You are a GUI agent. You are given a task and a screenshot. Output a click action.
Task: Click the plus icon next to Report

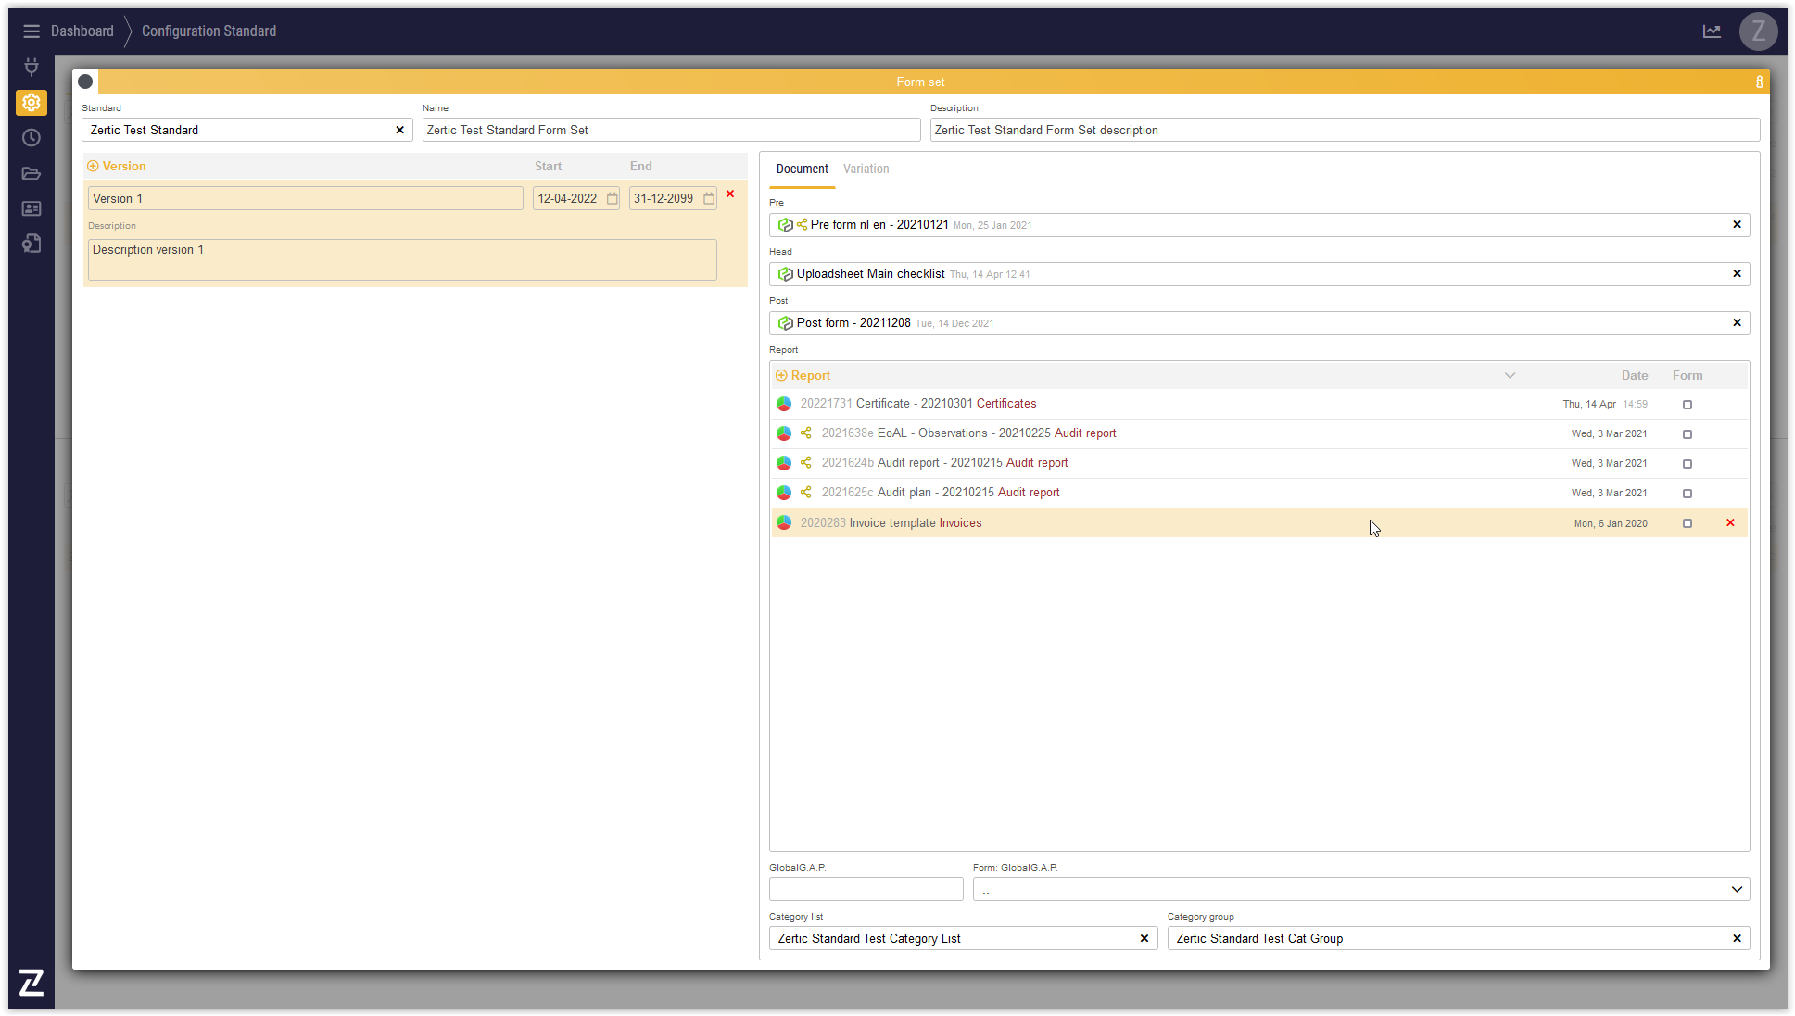(x=781, y=376)
